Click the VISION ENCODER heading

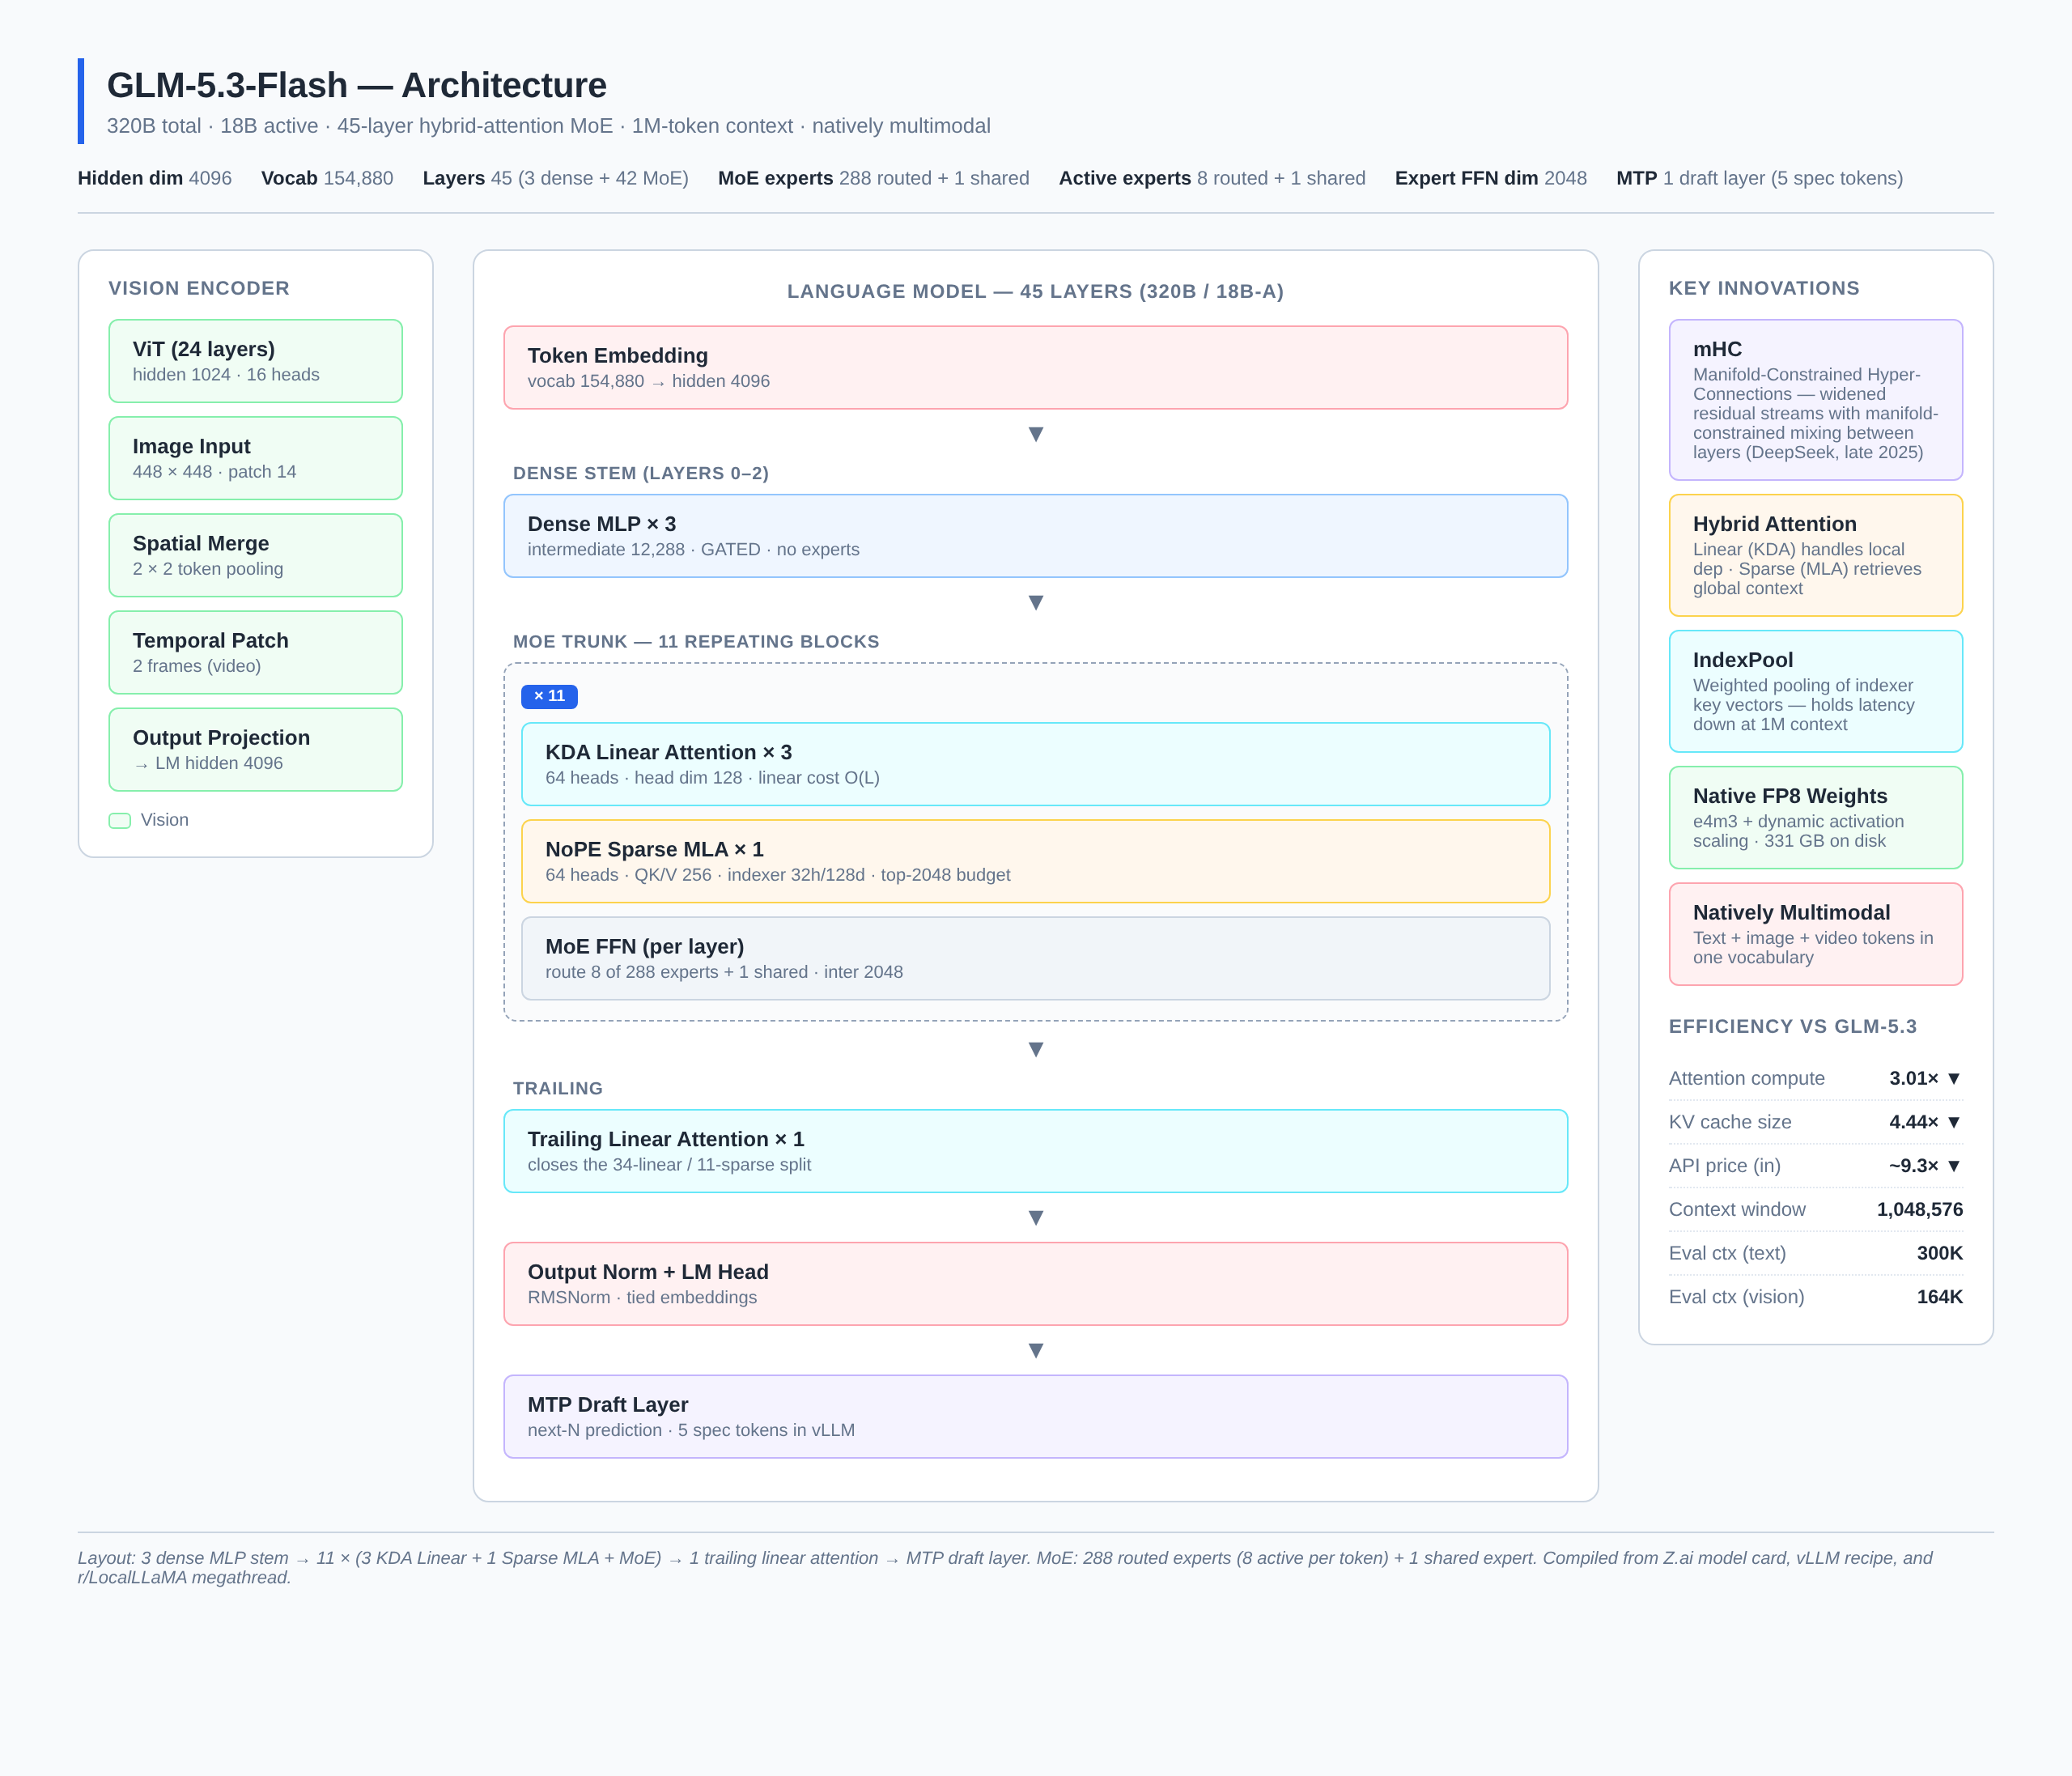point(199,288)
